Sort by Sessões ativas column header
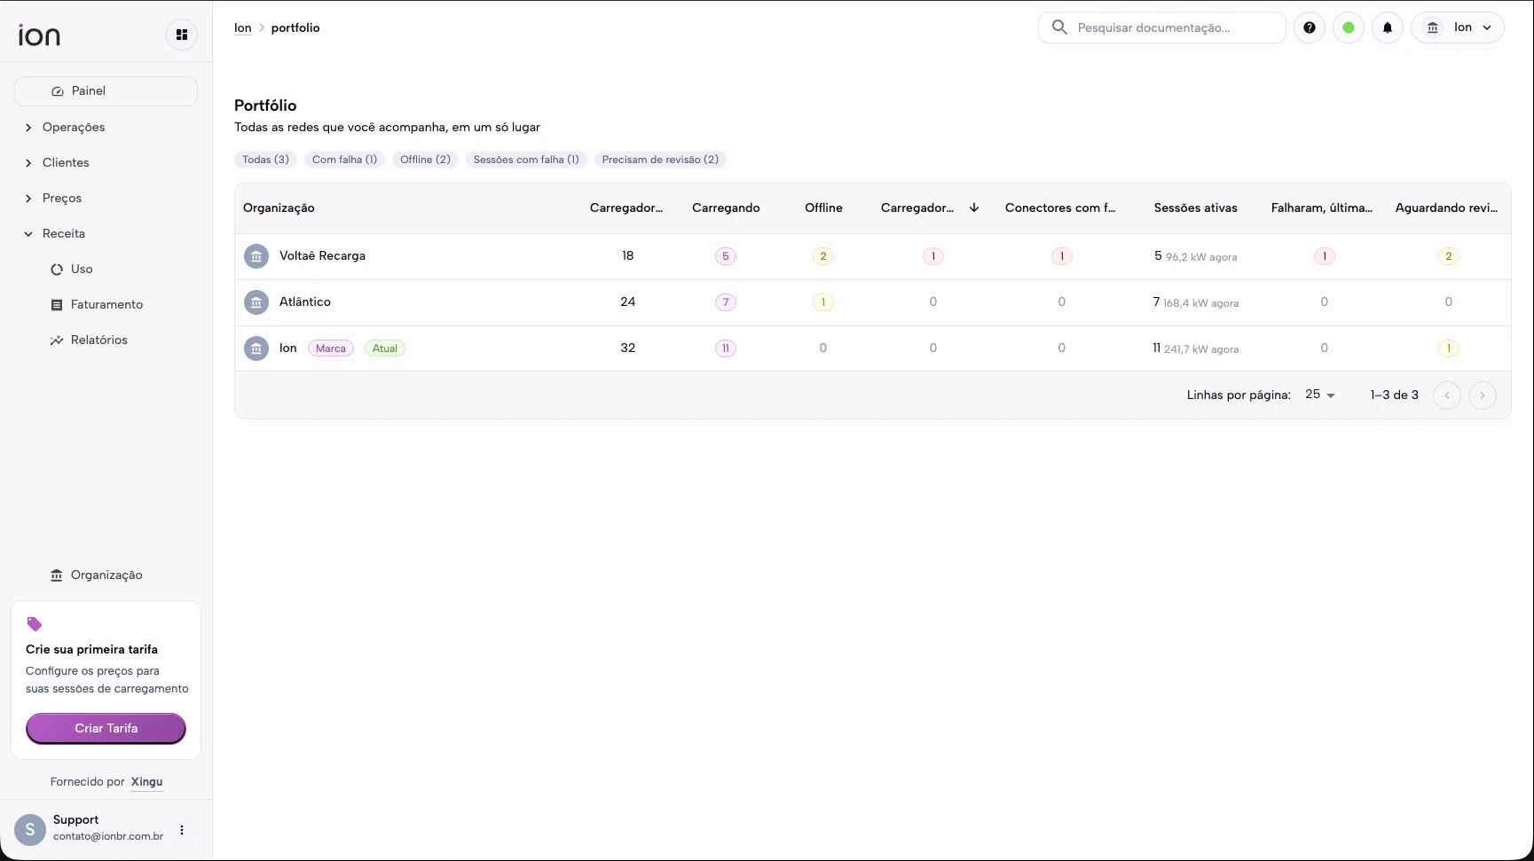Image resolution: width=1534 pixels, height=861 pixels. (x=1195, y=207)
